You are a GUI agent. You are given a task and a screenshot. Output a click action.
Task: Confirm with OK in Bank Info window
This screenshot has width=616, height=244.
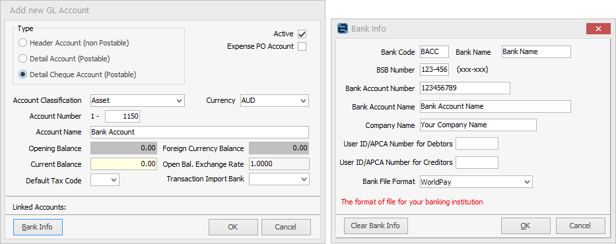point(526,226)
